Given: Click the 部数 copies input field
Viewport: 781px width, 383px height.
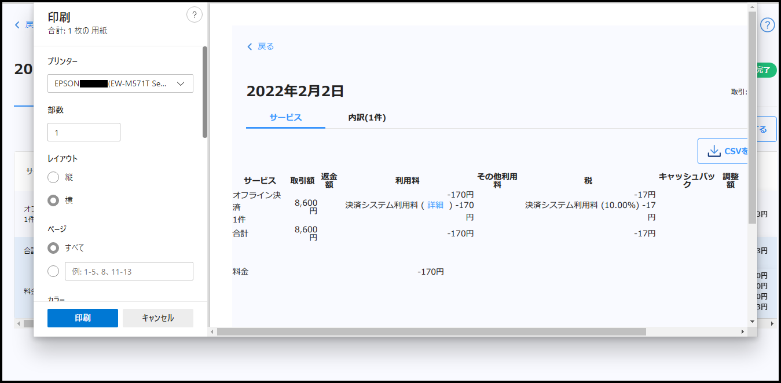Looking at the screenshot, I should (84, 133).
